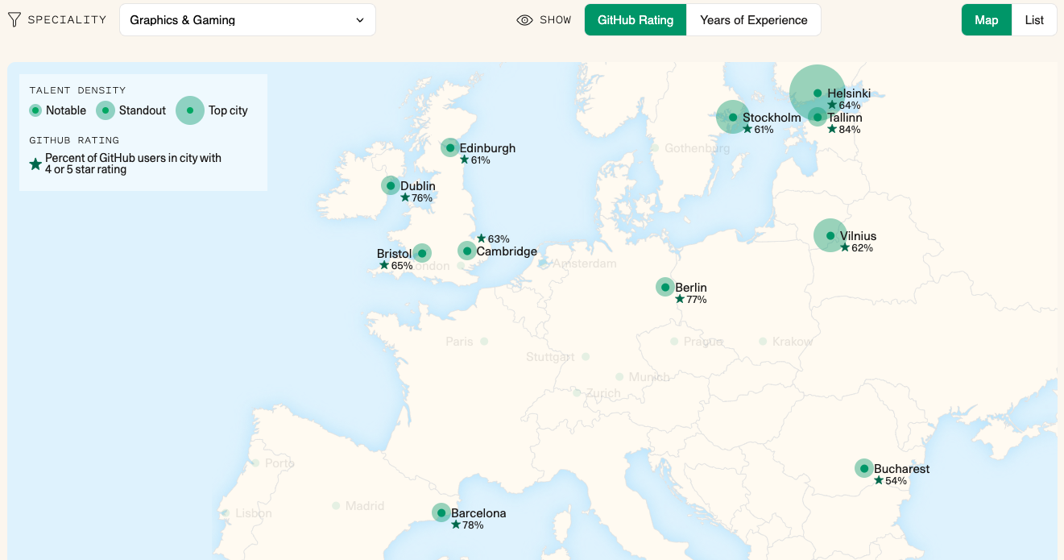Click the Show eye icon

point(524,20)
